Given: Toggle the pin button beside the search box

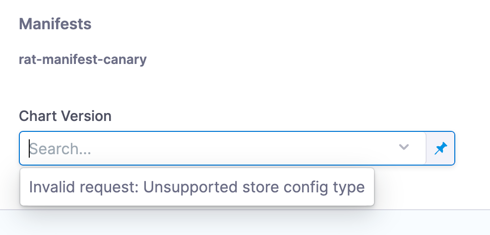Looking at the screenshot, I should [x=440, y=148].
